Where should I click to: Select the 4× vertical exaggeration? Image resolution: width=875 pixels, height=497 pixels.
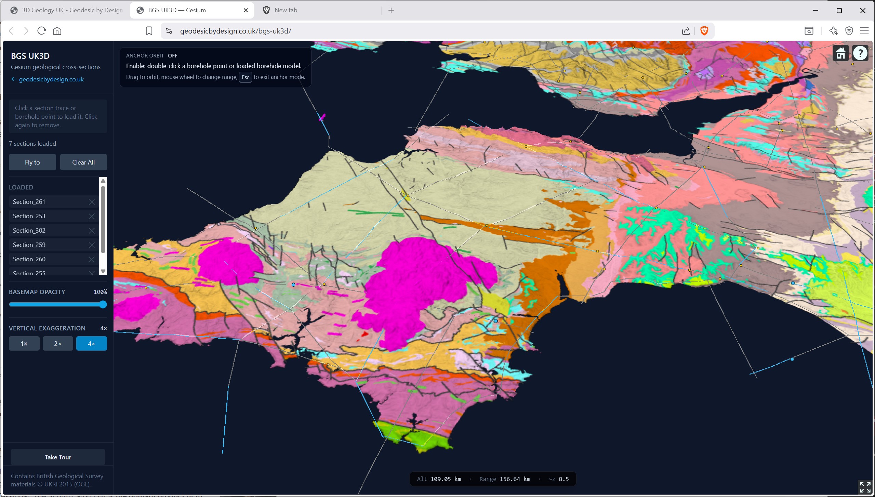[x=91, y=343]
